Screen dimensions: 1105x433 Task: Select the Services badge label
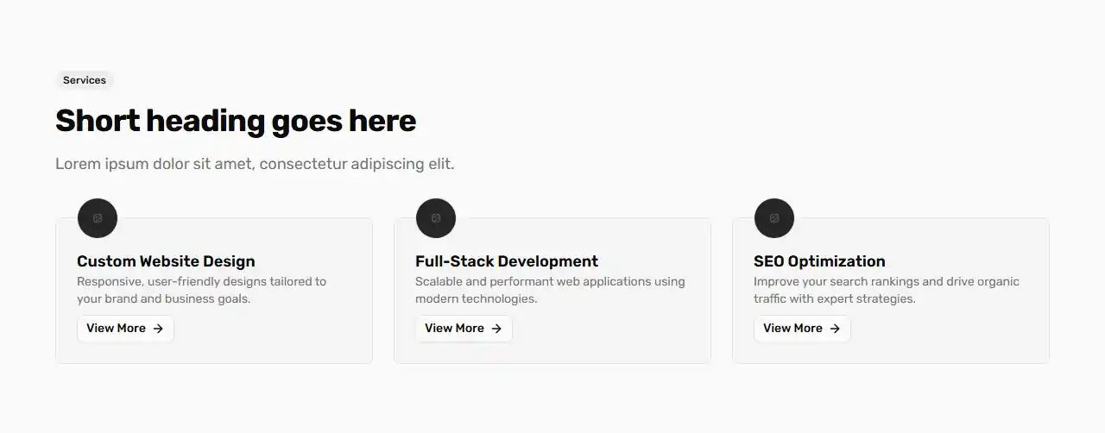85,80
